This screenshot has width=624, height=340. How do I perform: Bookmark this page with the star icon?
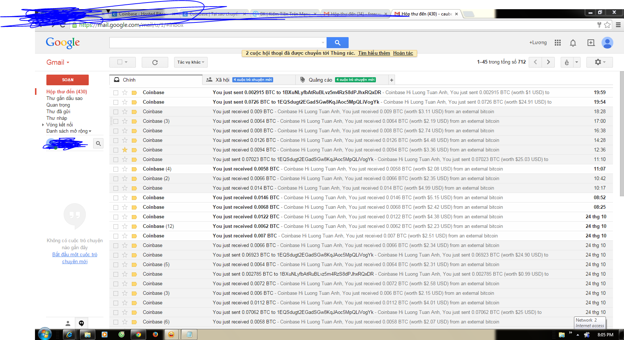[x=607, y=25]
